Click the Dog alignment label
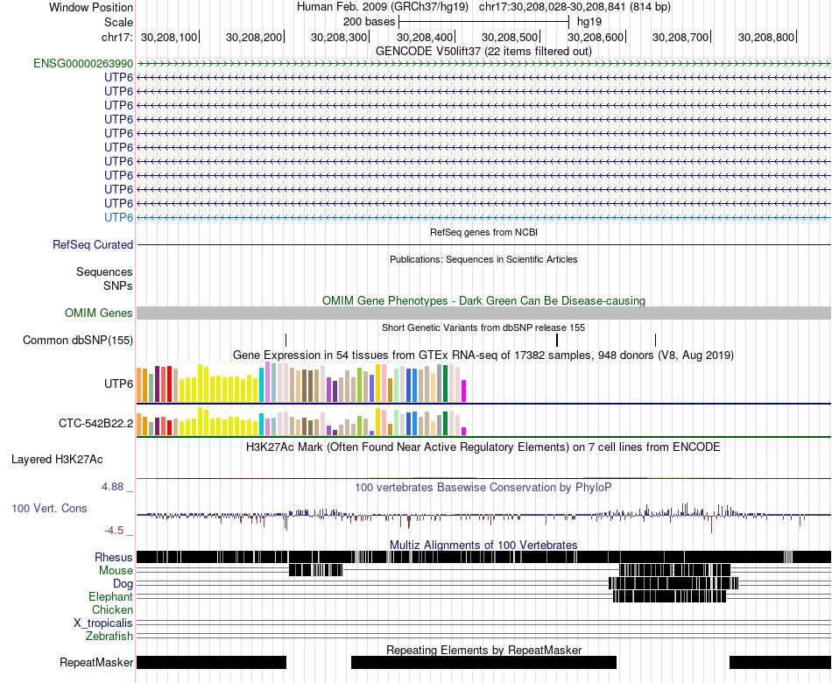Screen dimensions: 832x683 pos(123,584)
